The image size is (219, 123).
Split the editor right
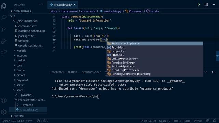(x=206, y=5)
